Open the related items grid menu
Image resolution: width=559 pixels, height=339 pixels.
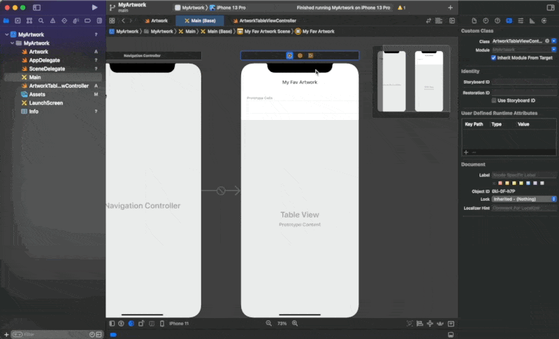coord(112,21)
